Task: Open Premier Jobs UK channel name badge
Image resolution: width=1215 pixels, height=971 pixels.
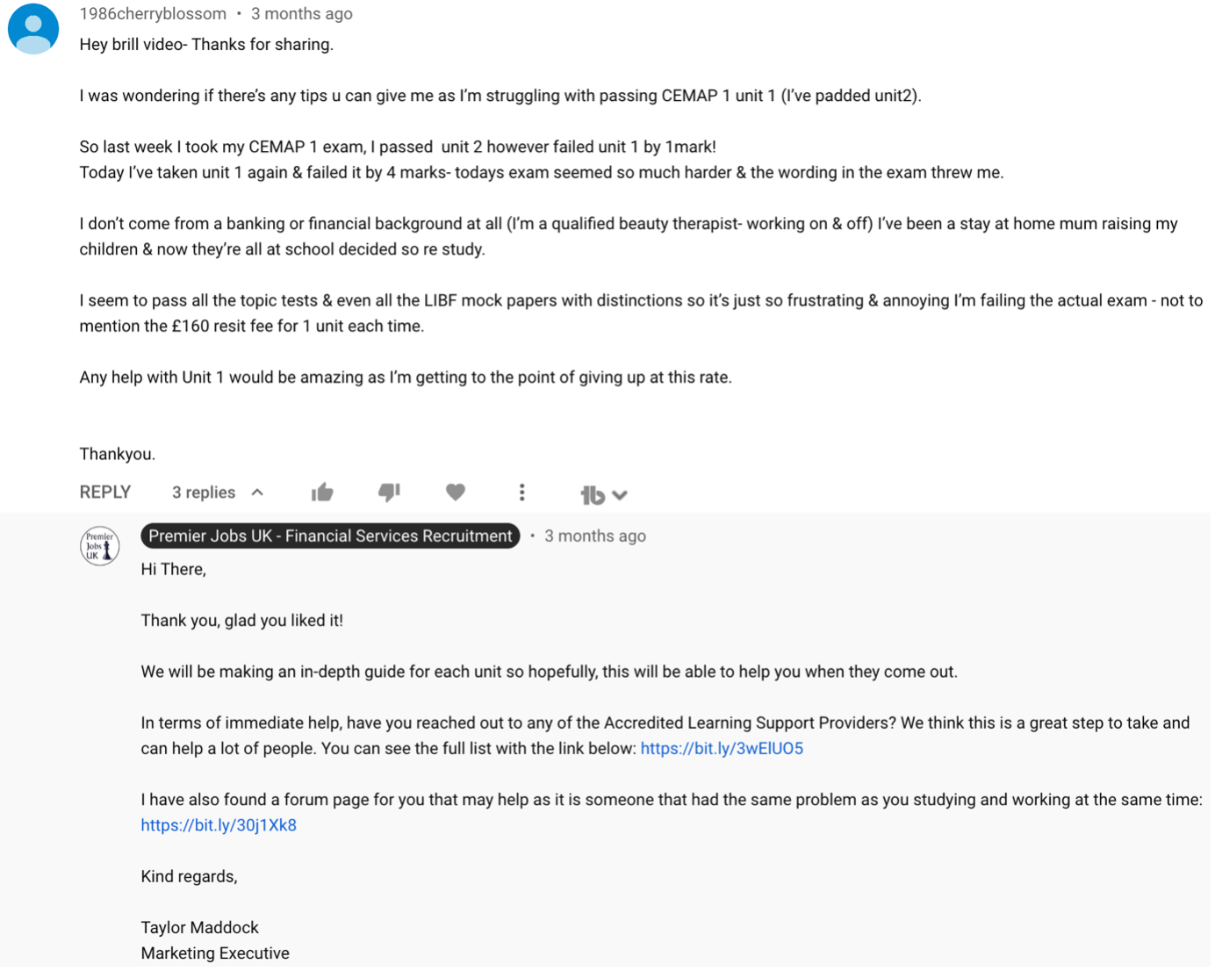Action: pos(330,536)
